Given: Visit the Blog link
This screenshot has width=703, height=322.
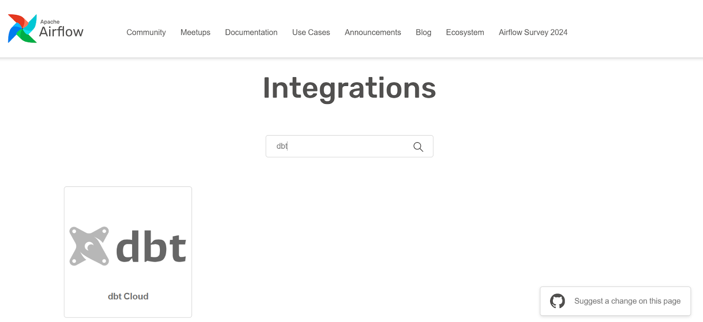Looking at the screenshot, I should (424, 32).
